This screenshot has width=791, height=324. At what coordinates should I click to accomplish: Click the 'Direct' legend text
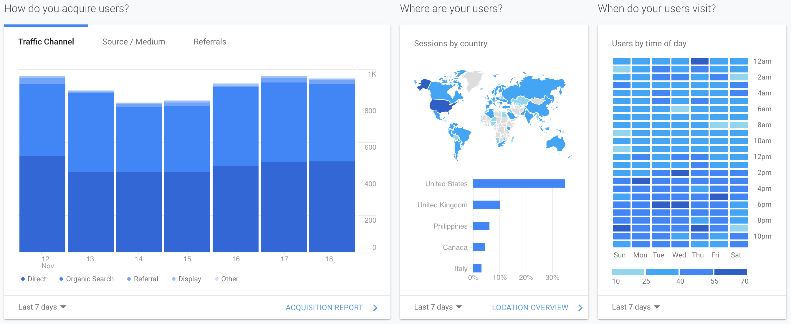(37, 279)
